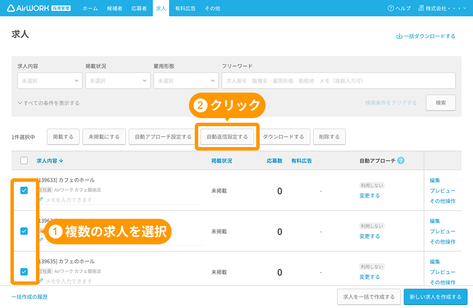Go to the 応募者 tab
The height and width of the screenshot is (308, 473).
point(139,9)
